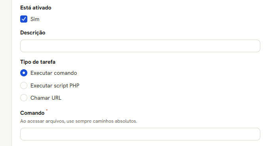Image resolution: width=269 pixels, height=146 pixels.
Task: Click the "Descrição" field label
Action: [x=33, y=32]
